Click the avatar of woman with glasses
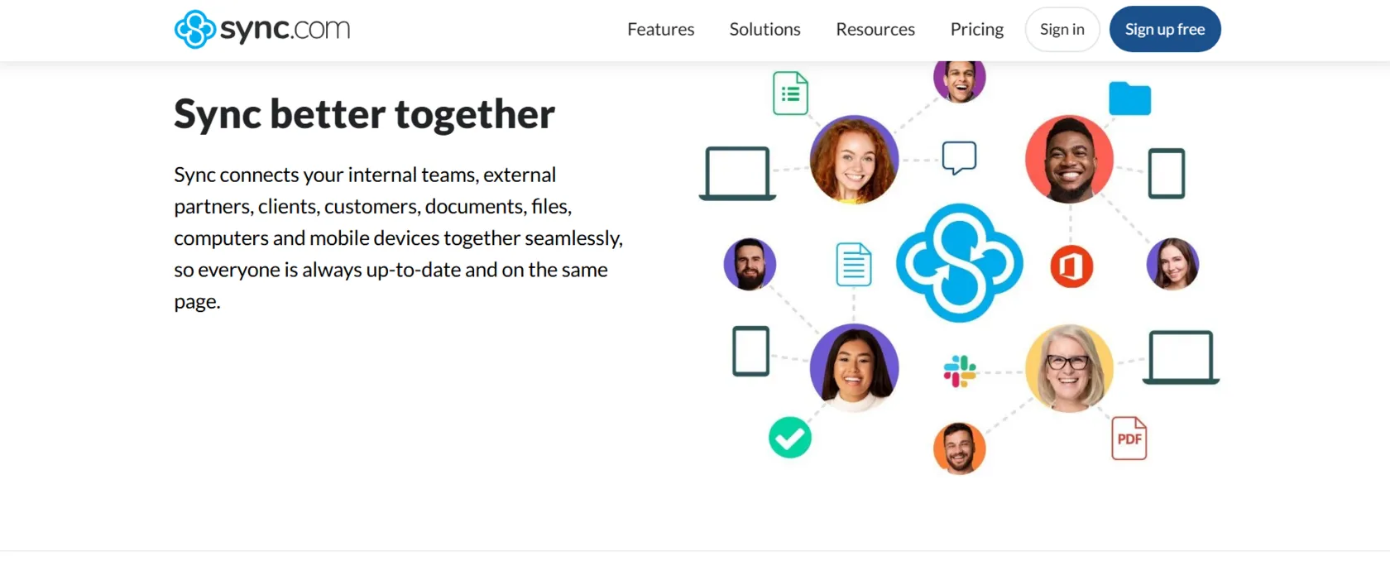Image resolution: width=1390 pixels, height=580 pixels. [x=1069, y=368]
